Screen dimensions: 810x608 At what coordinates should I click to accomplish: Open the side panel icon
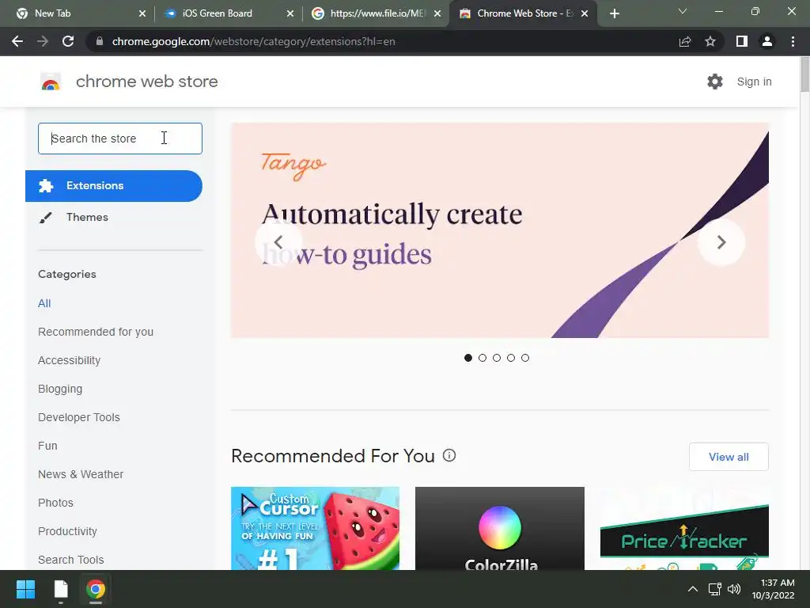tap(742, 41)
